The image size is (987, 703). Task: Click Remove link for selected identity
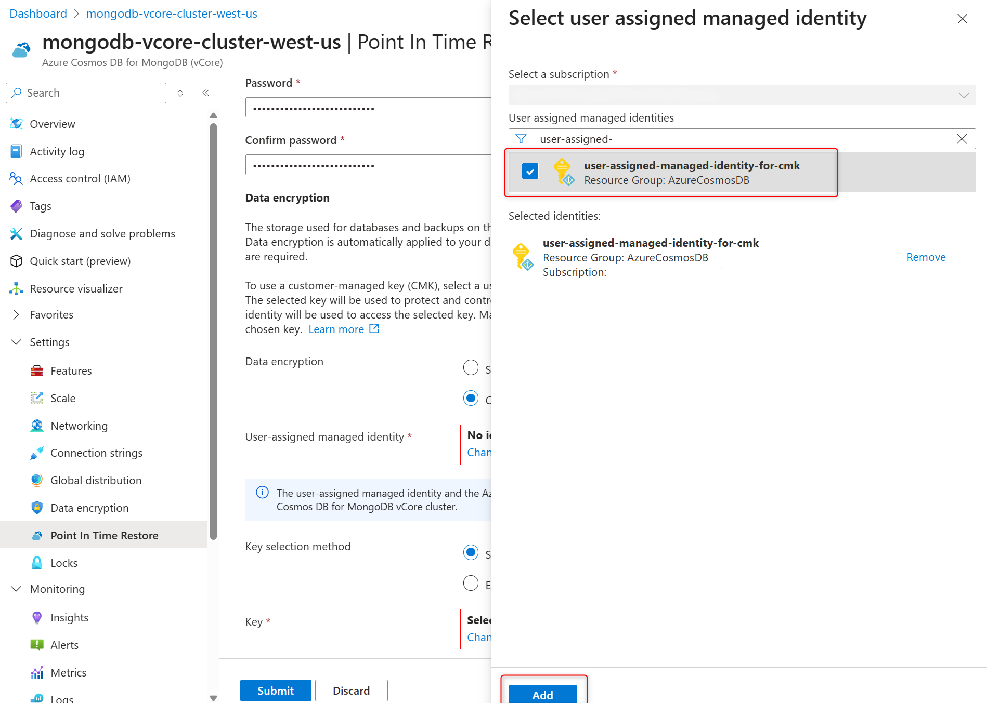pyautogui.click(x=926, y=257)
